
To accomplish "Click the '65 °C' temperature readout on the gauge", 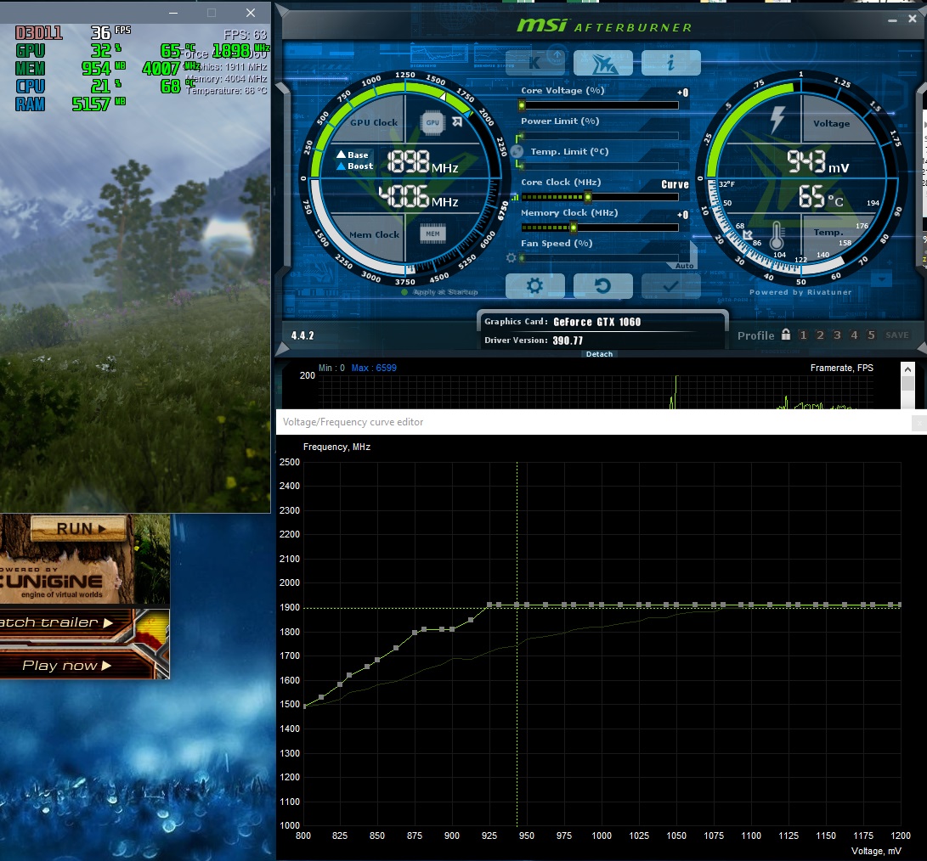I will 821,196.
